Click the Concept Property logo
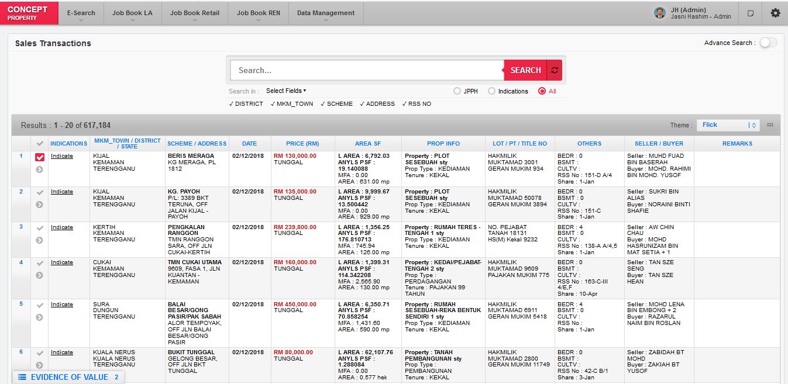 29,13
